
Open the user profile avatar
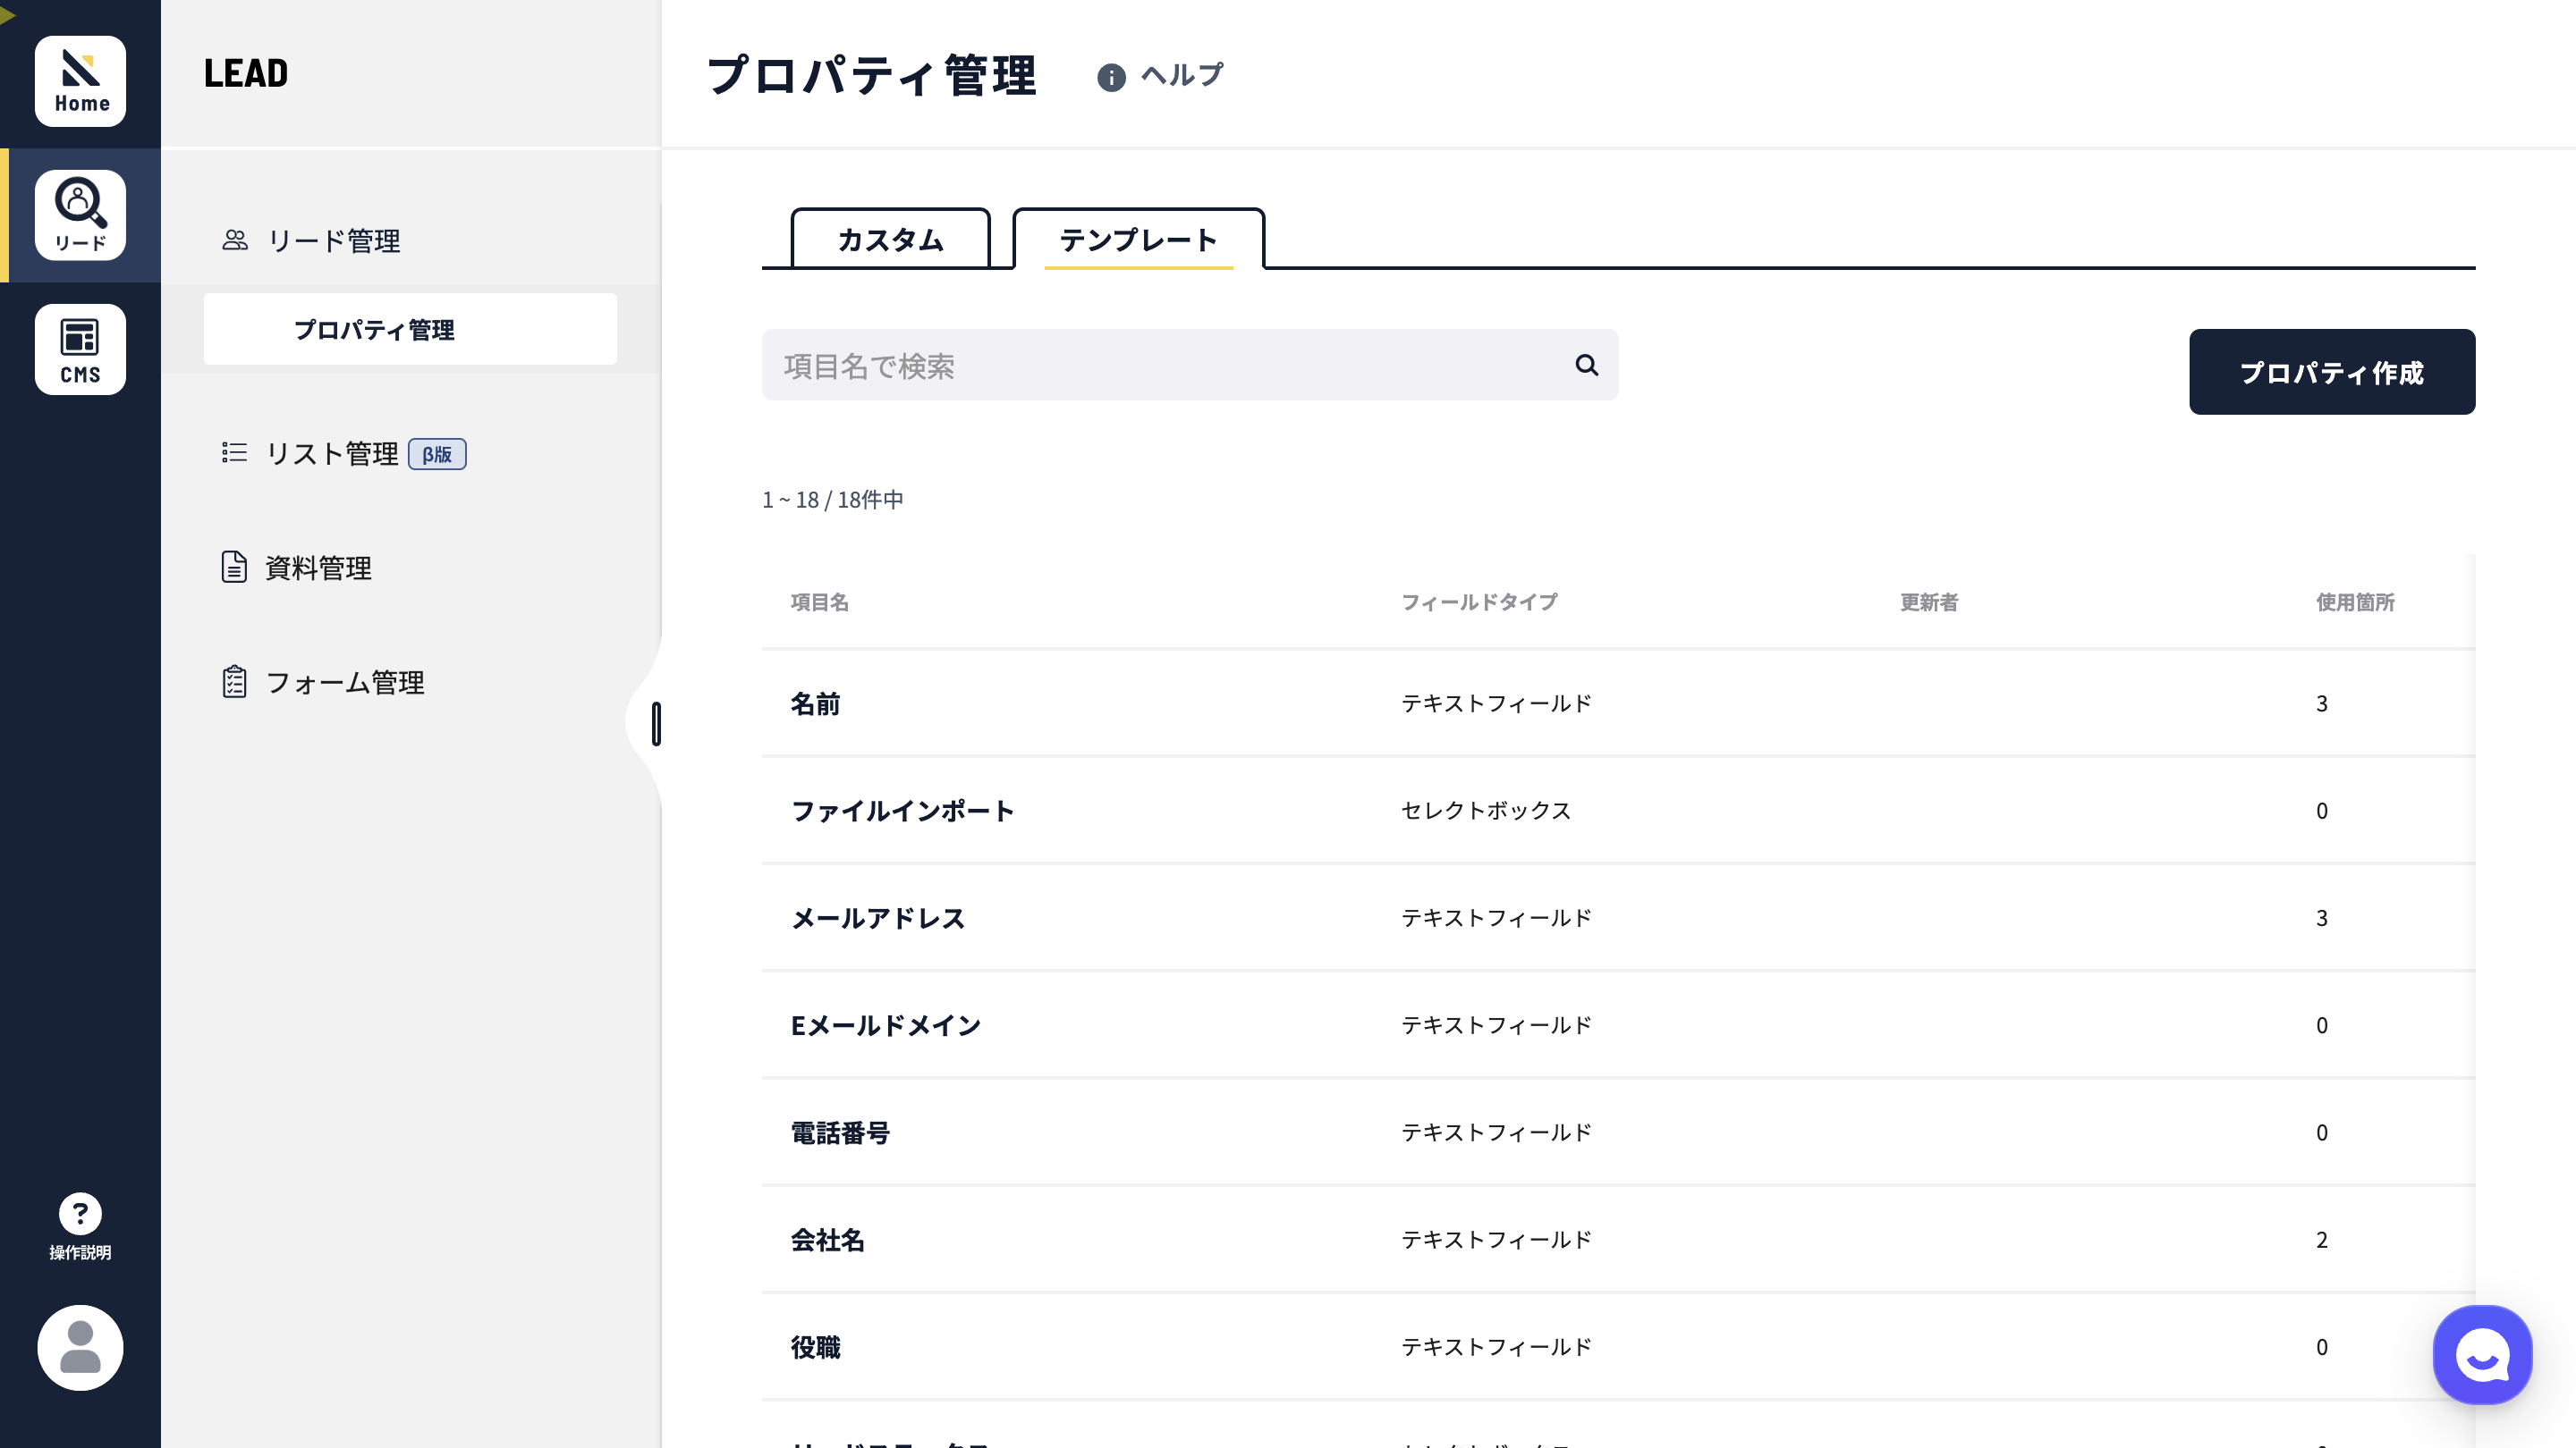click(80, 1347)
